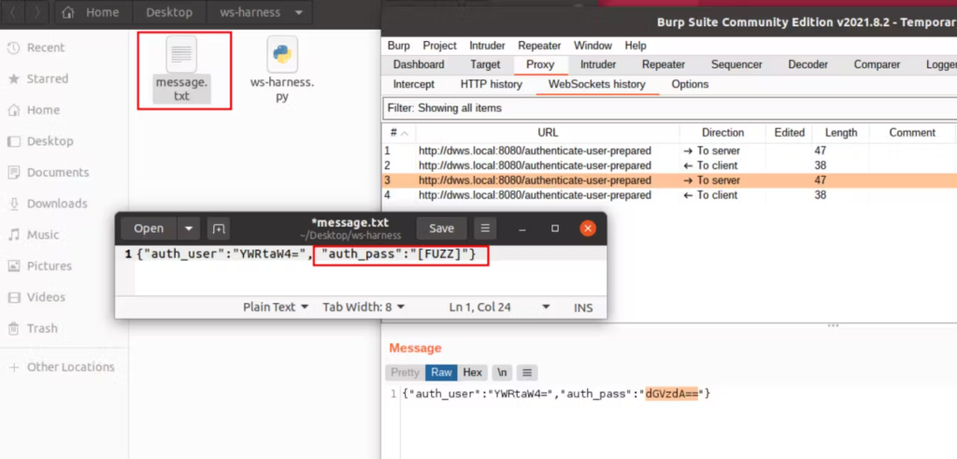Click in the message.txt text editing area

click(x=370, y=271)
